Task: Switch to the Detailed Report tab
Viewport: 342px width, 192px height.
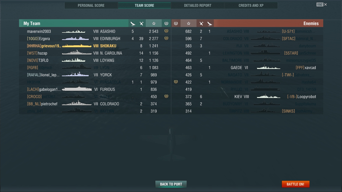Action: click(x=198, y=5)
